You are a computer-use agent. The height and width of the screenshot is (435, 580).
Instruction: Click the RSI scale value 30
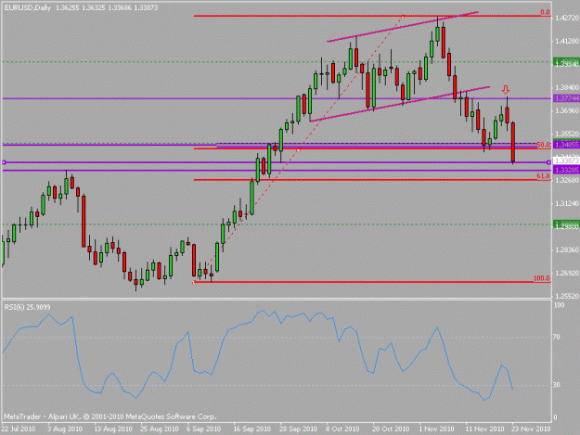point(557,385)
